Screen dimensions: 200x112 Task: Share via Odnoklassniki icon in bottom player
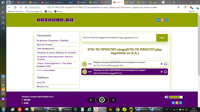coord(177,103)
